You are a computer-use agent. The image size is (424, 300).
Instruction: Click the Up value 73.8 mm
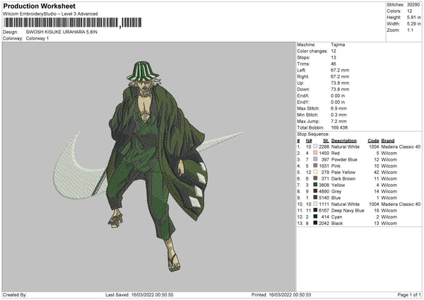click(x=340, y=83)
